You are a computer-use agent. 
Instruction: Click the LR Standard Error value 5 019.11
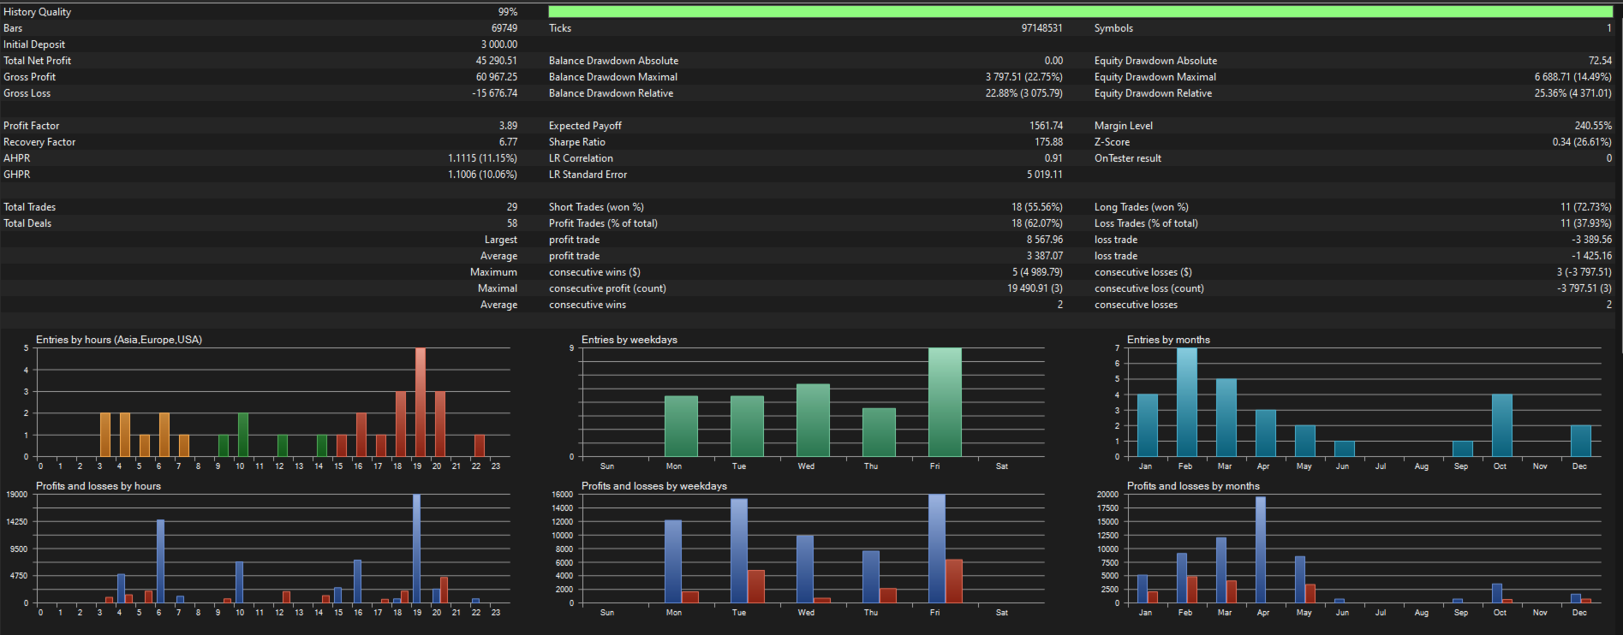point(1045,175)
